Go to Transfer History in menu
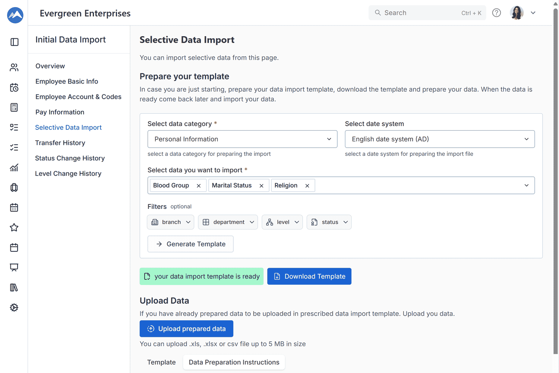Image resolution: width=559 pixels, height=373 pixels. (60, 143)
